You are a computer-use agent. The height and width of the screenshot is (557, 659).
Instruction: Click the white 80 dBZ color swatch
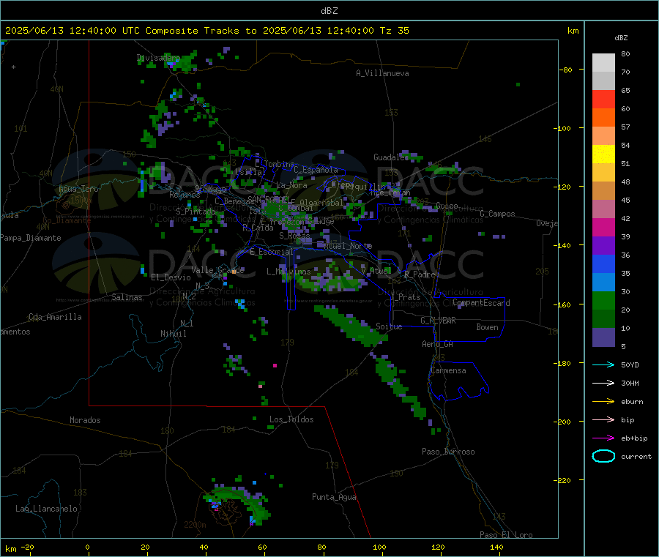click(603, 63)
